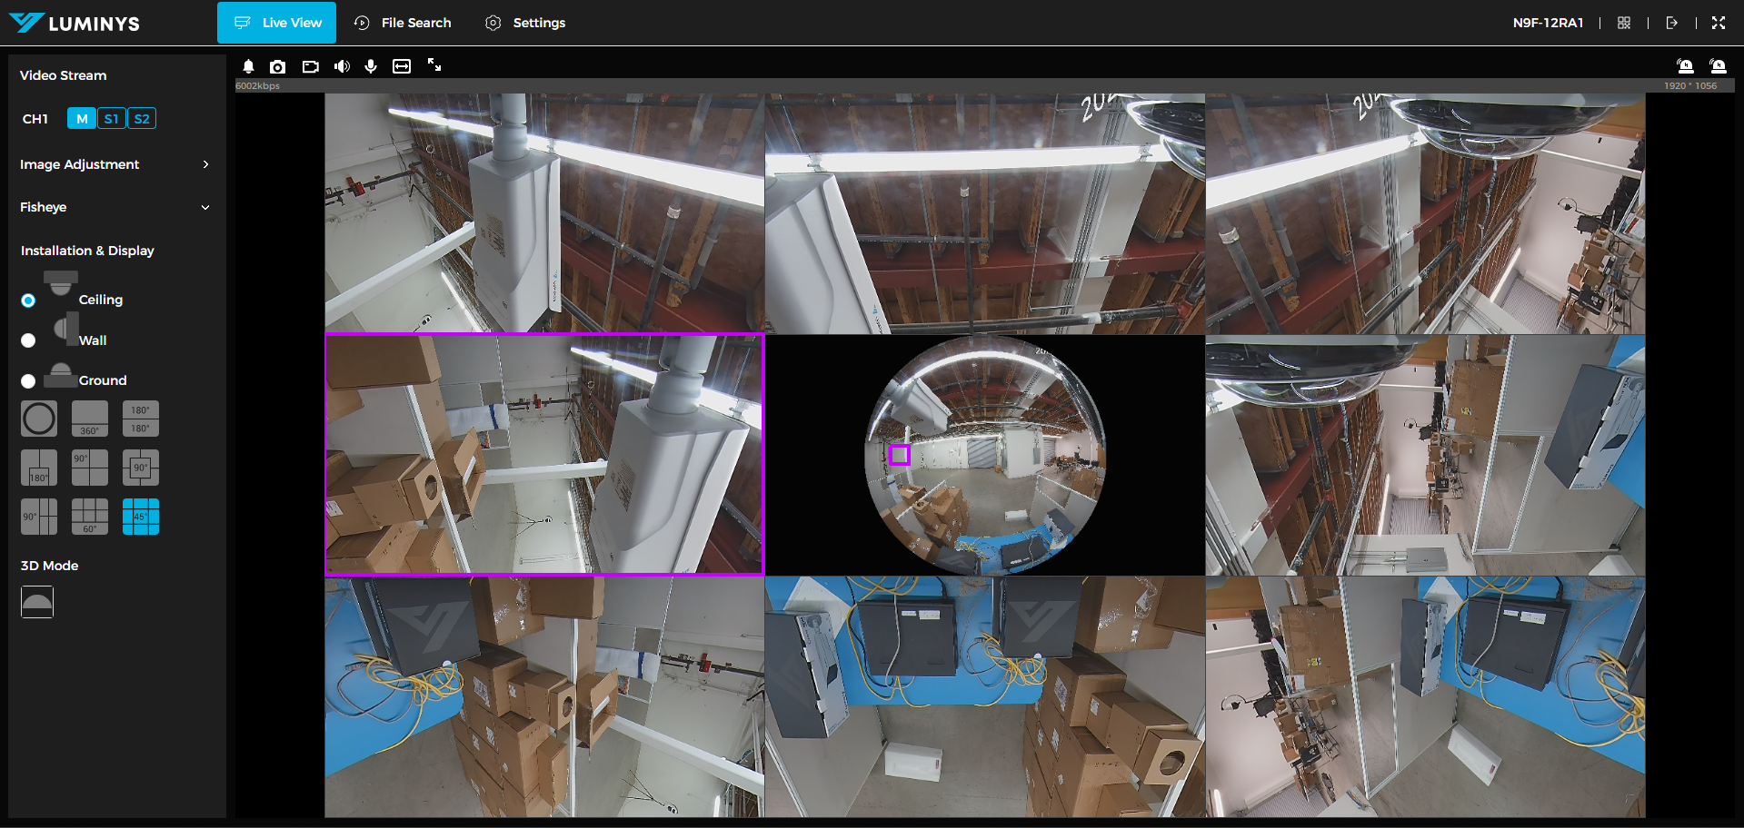Switch to sub stream S2

[x=142, y=119]
